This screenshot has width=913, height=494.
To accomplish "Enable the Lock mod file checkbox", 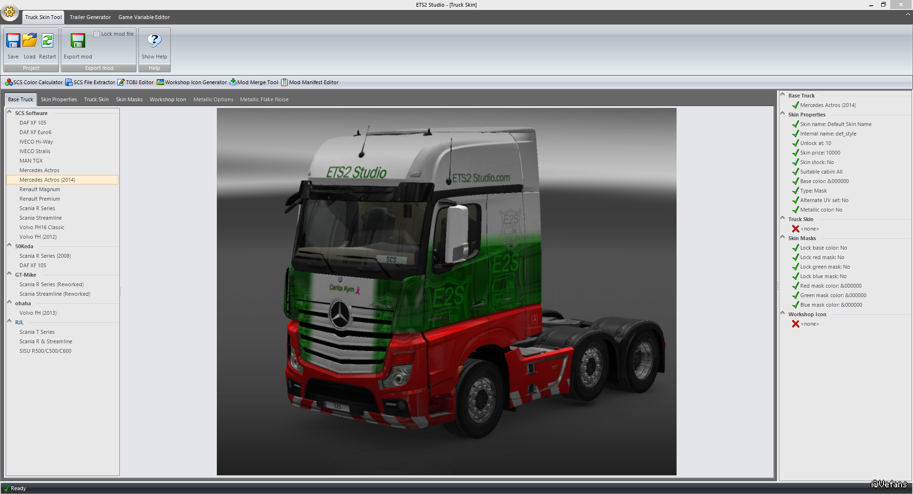I will click(x=97, y=34).
